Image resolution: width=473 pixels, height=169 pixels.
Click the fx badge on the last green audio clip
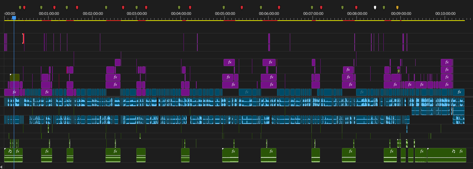(460, 151)
